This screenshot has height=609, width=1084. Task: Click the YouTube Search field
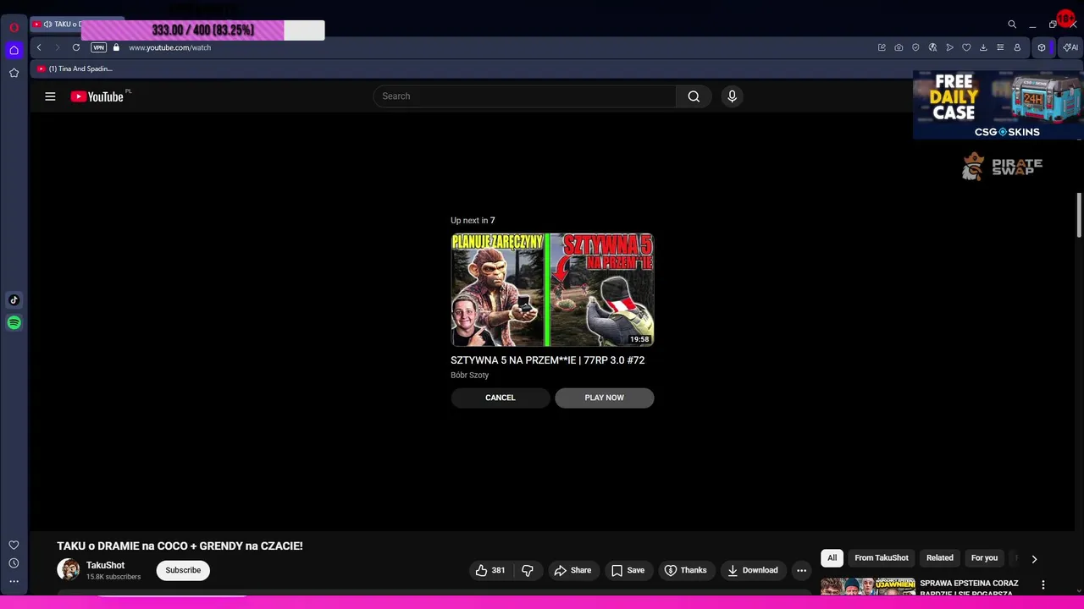click(x=524, y=96)
